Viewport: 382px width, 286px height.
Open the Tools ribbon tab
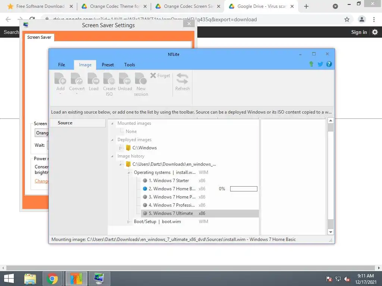coord(129,65)
